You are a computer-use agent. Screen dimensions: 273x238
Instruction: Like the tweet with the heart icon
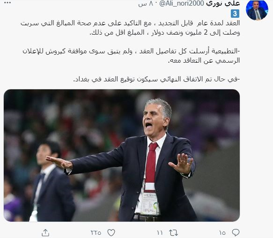pos(111,232)
